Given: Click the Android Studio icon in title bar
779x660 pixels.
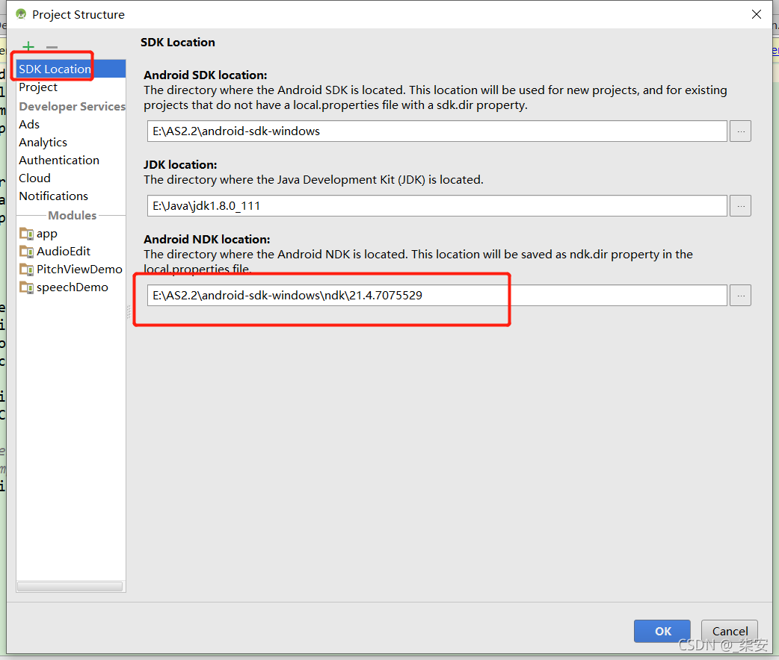Looking at the screenshot, I should pyautogui.click(x=21, y=14).
